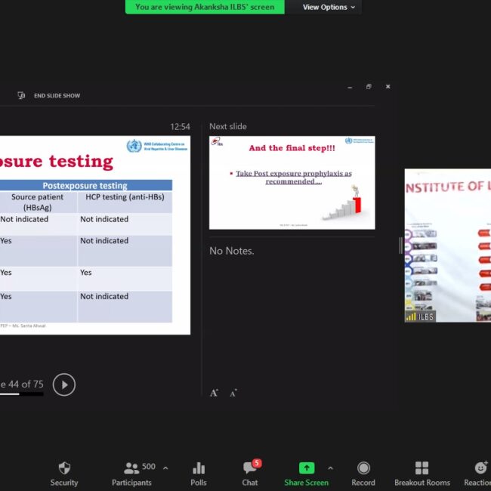Click the next slide preview thumbnail
The width and height of the screenshot is (491, 491).
click(292, 182)
